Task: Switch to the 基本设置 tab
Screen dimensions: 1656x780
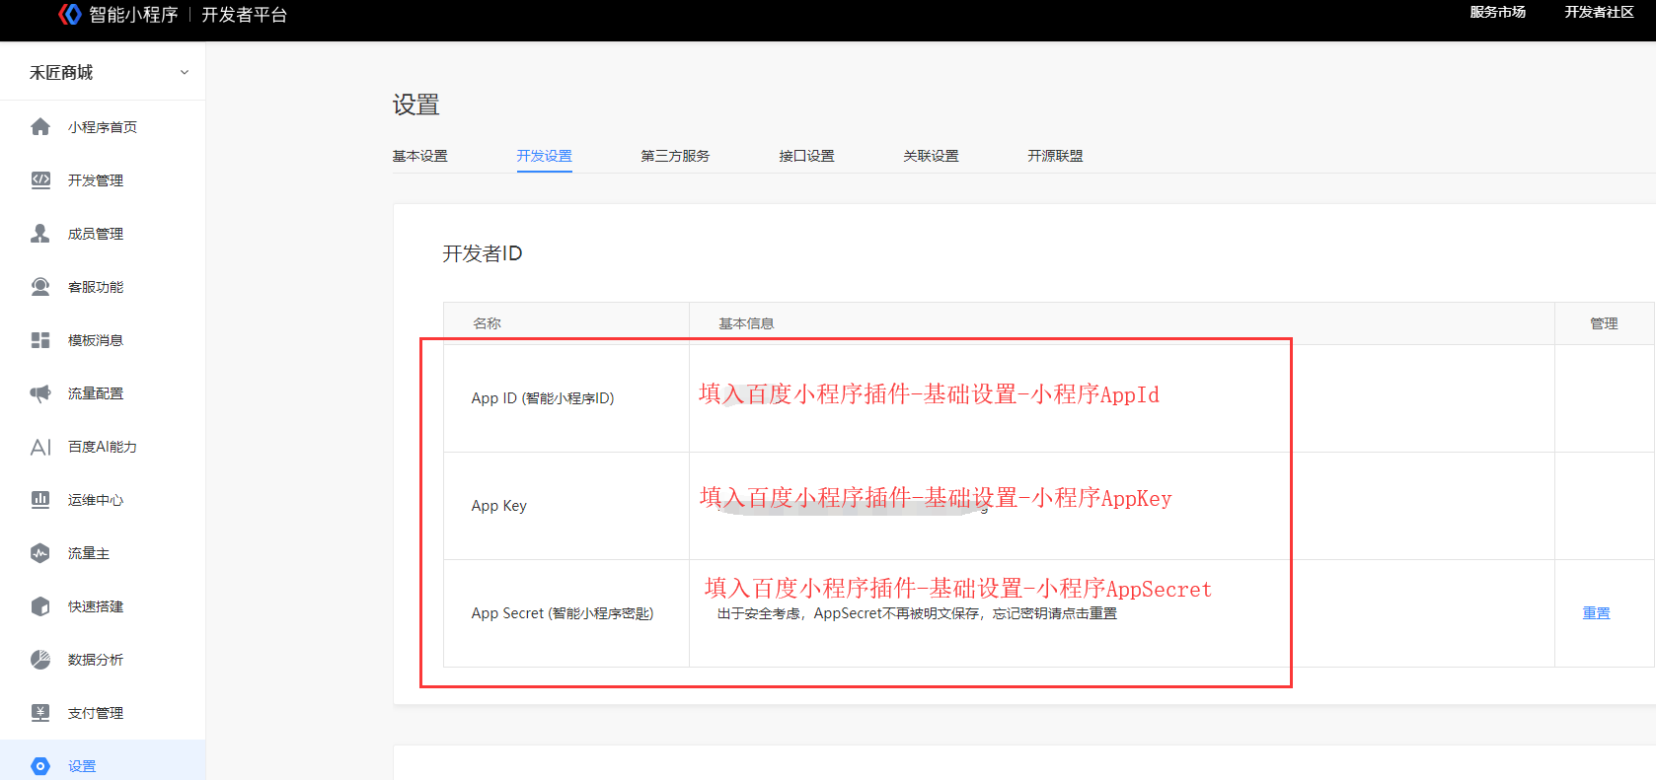Action: 419,156
